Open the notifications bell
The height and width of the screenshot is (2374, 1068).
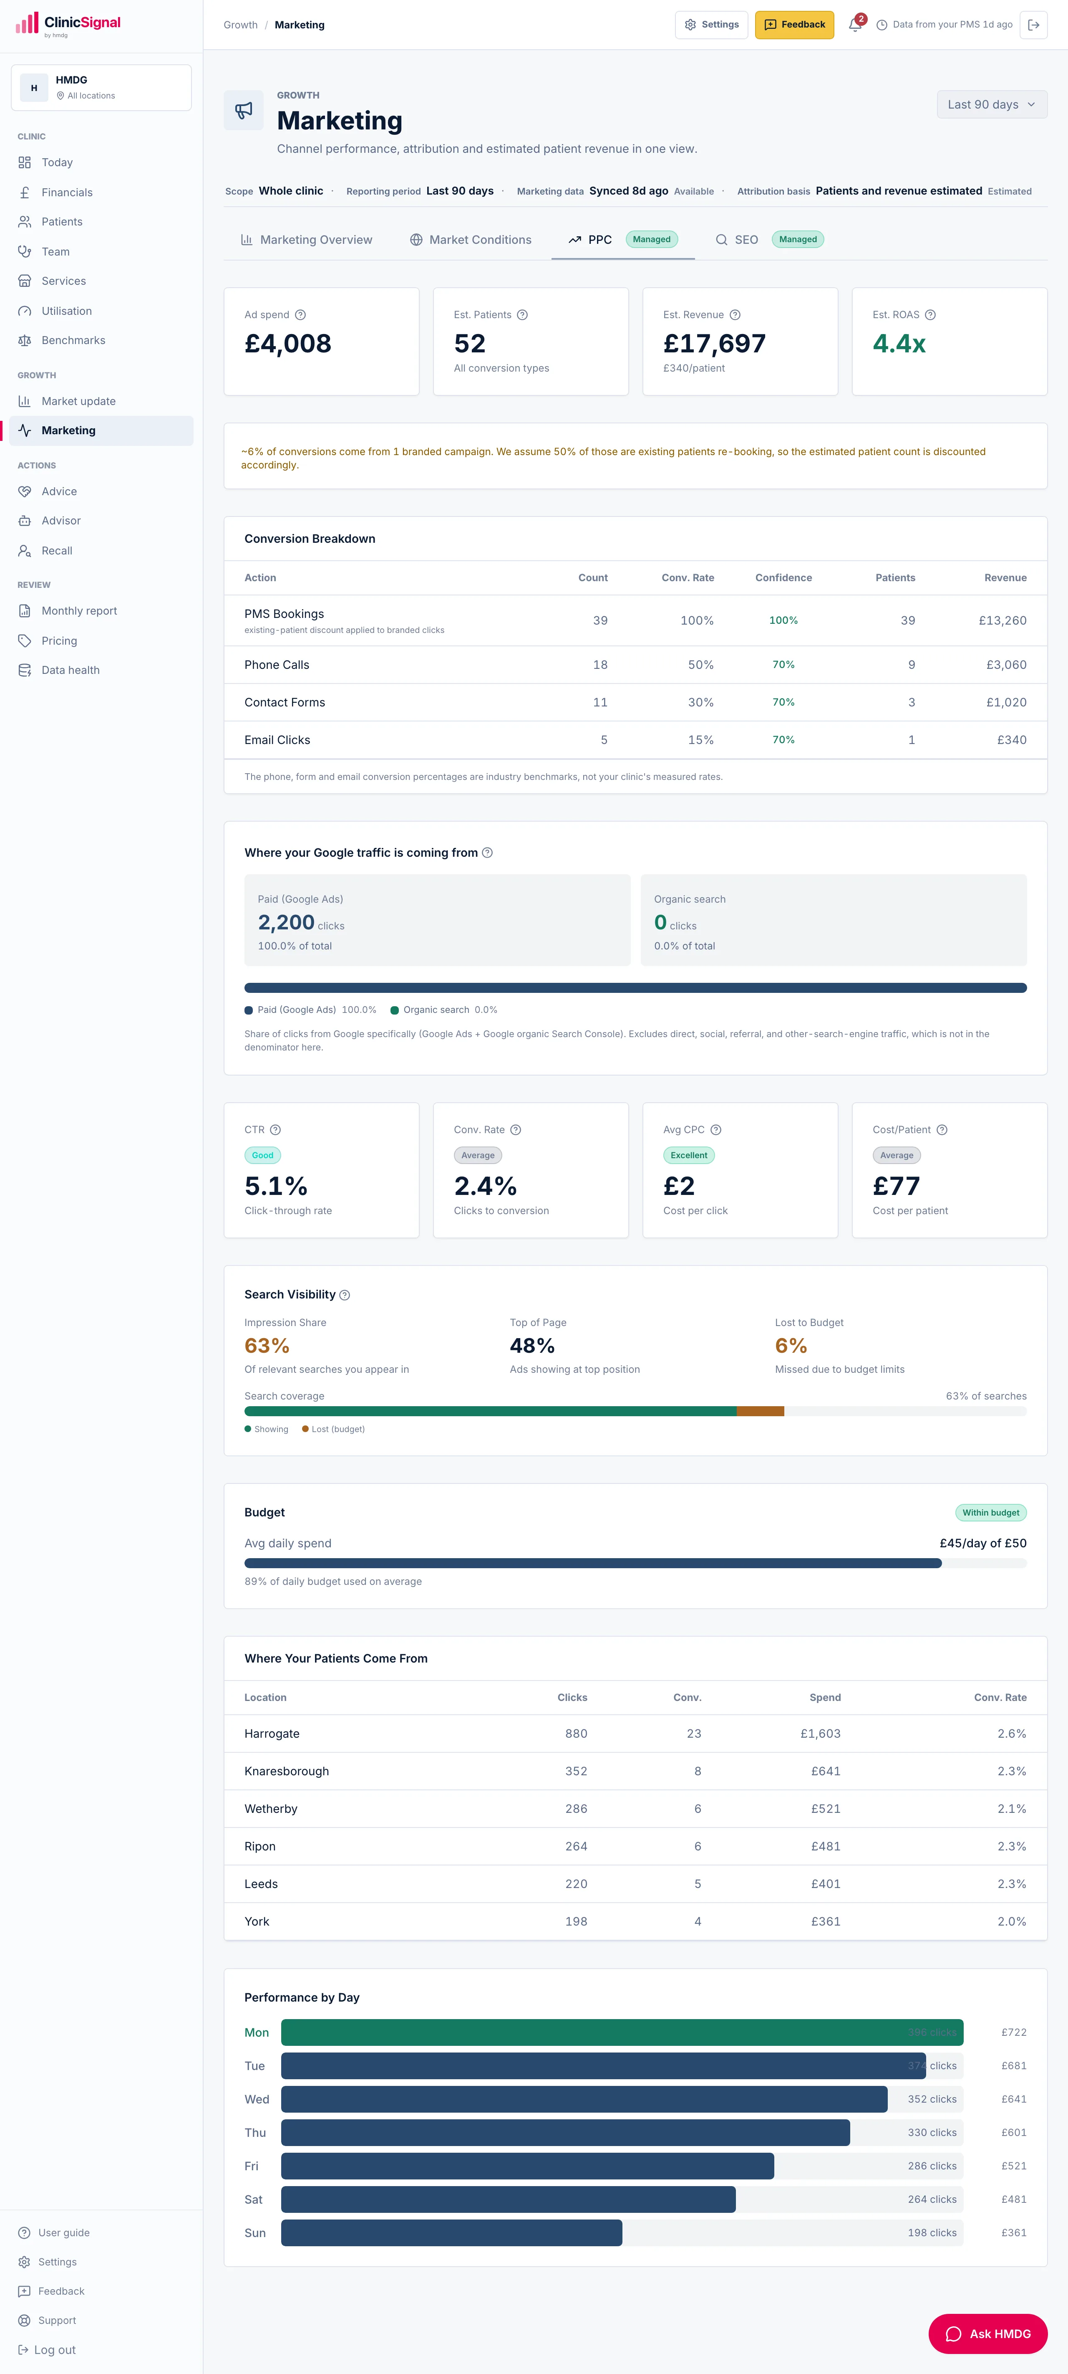point(855,25)
